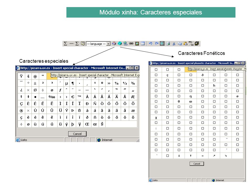This screenshot has height=189, width=252.
Task: Pick the € euro character
Action: click(73, 97)
